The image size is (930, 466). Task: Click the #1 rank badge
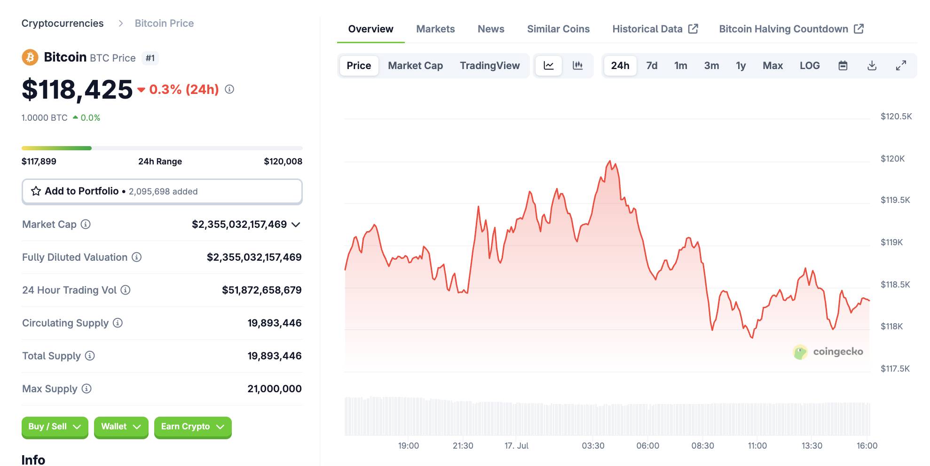click(x=150, y=58)
